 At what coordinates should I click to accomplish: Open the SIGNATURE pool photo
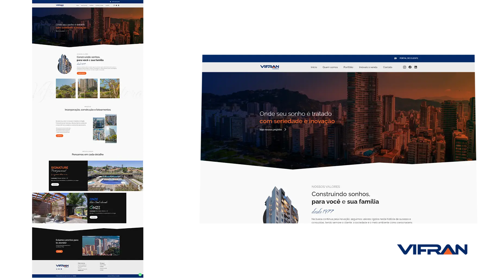pyautogui.click(x=115, y=176)
